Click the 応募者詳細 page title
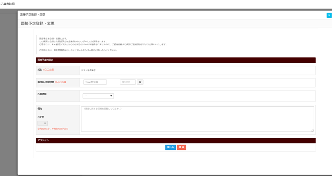The width and height of the screenshot is (332, 176). pyautogui.click(x=8, y=4)
